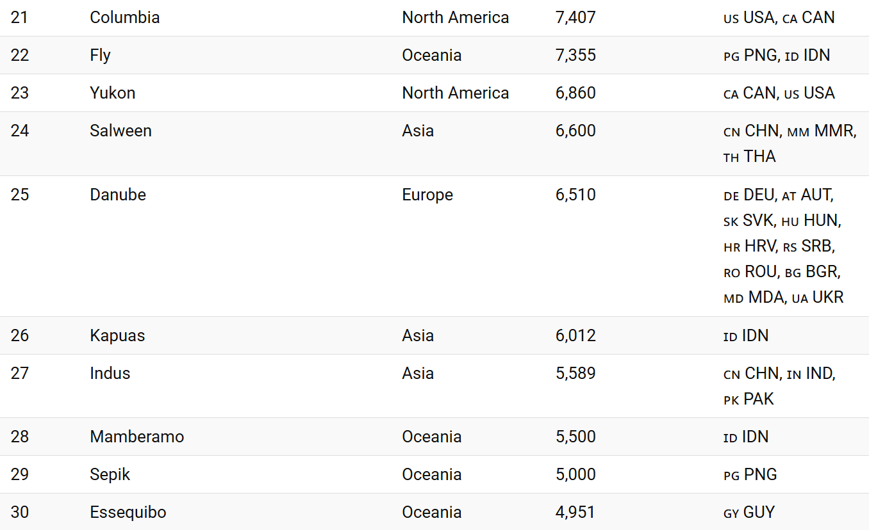Select the Kapuas discharge value 6,012
Image resolution: width=869 pixels, height=530 pixels.
coord(575,335)
